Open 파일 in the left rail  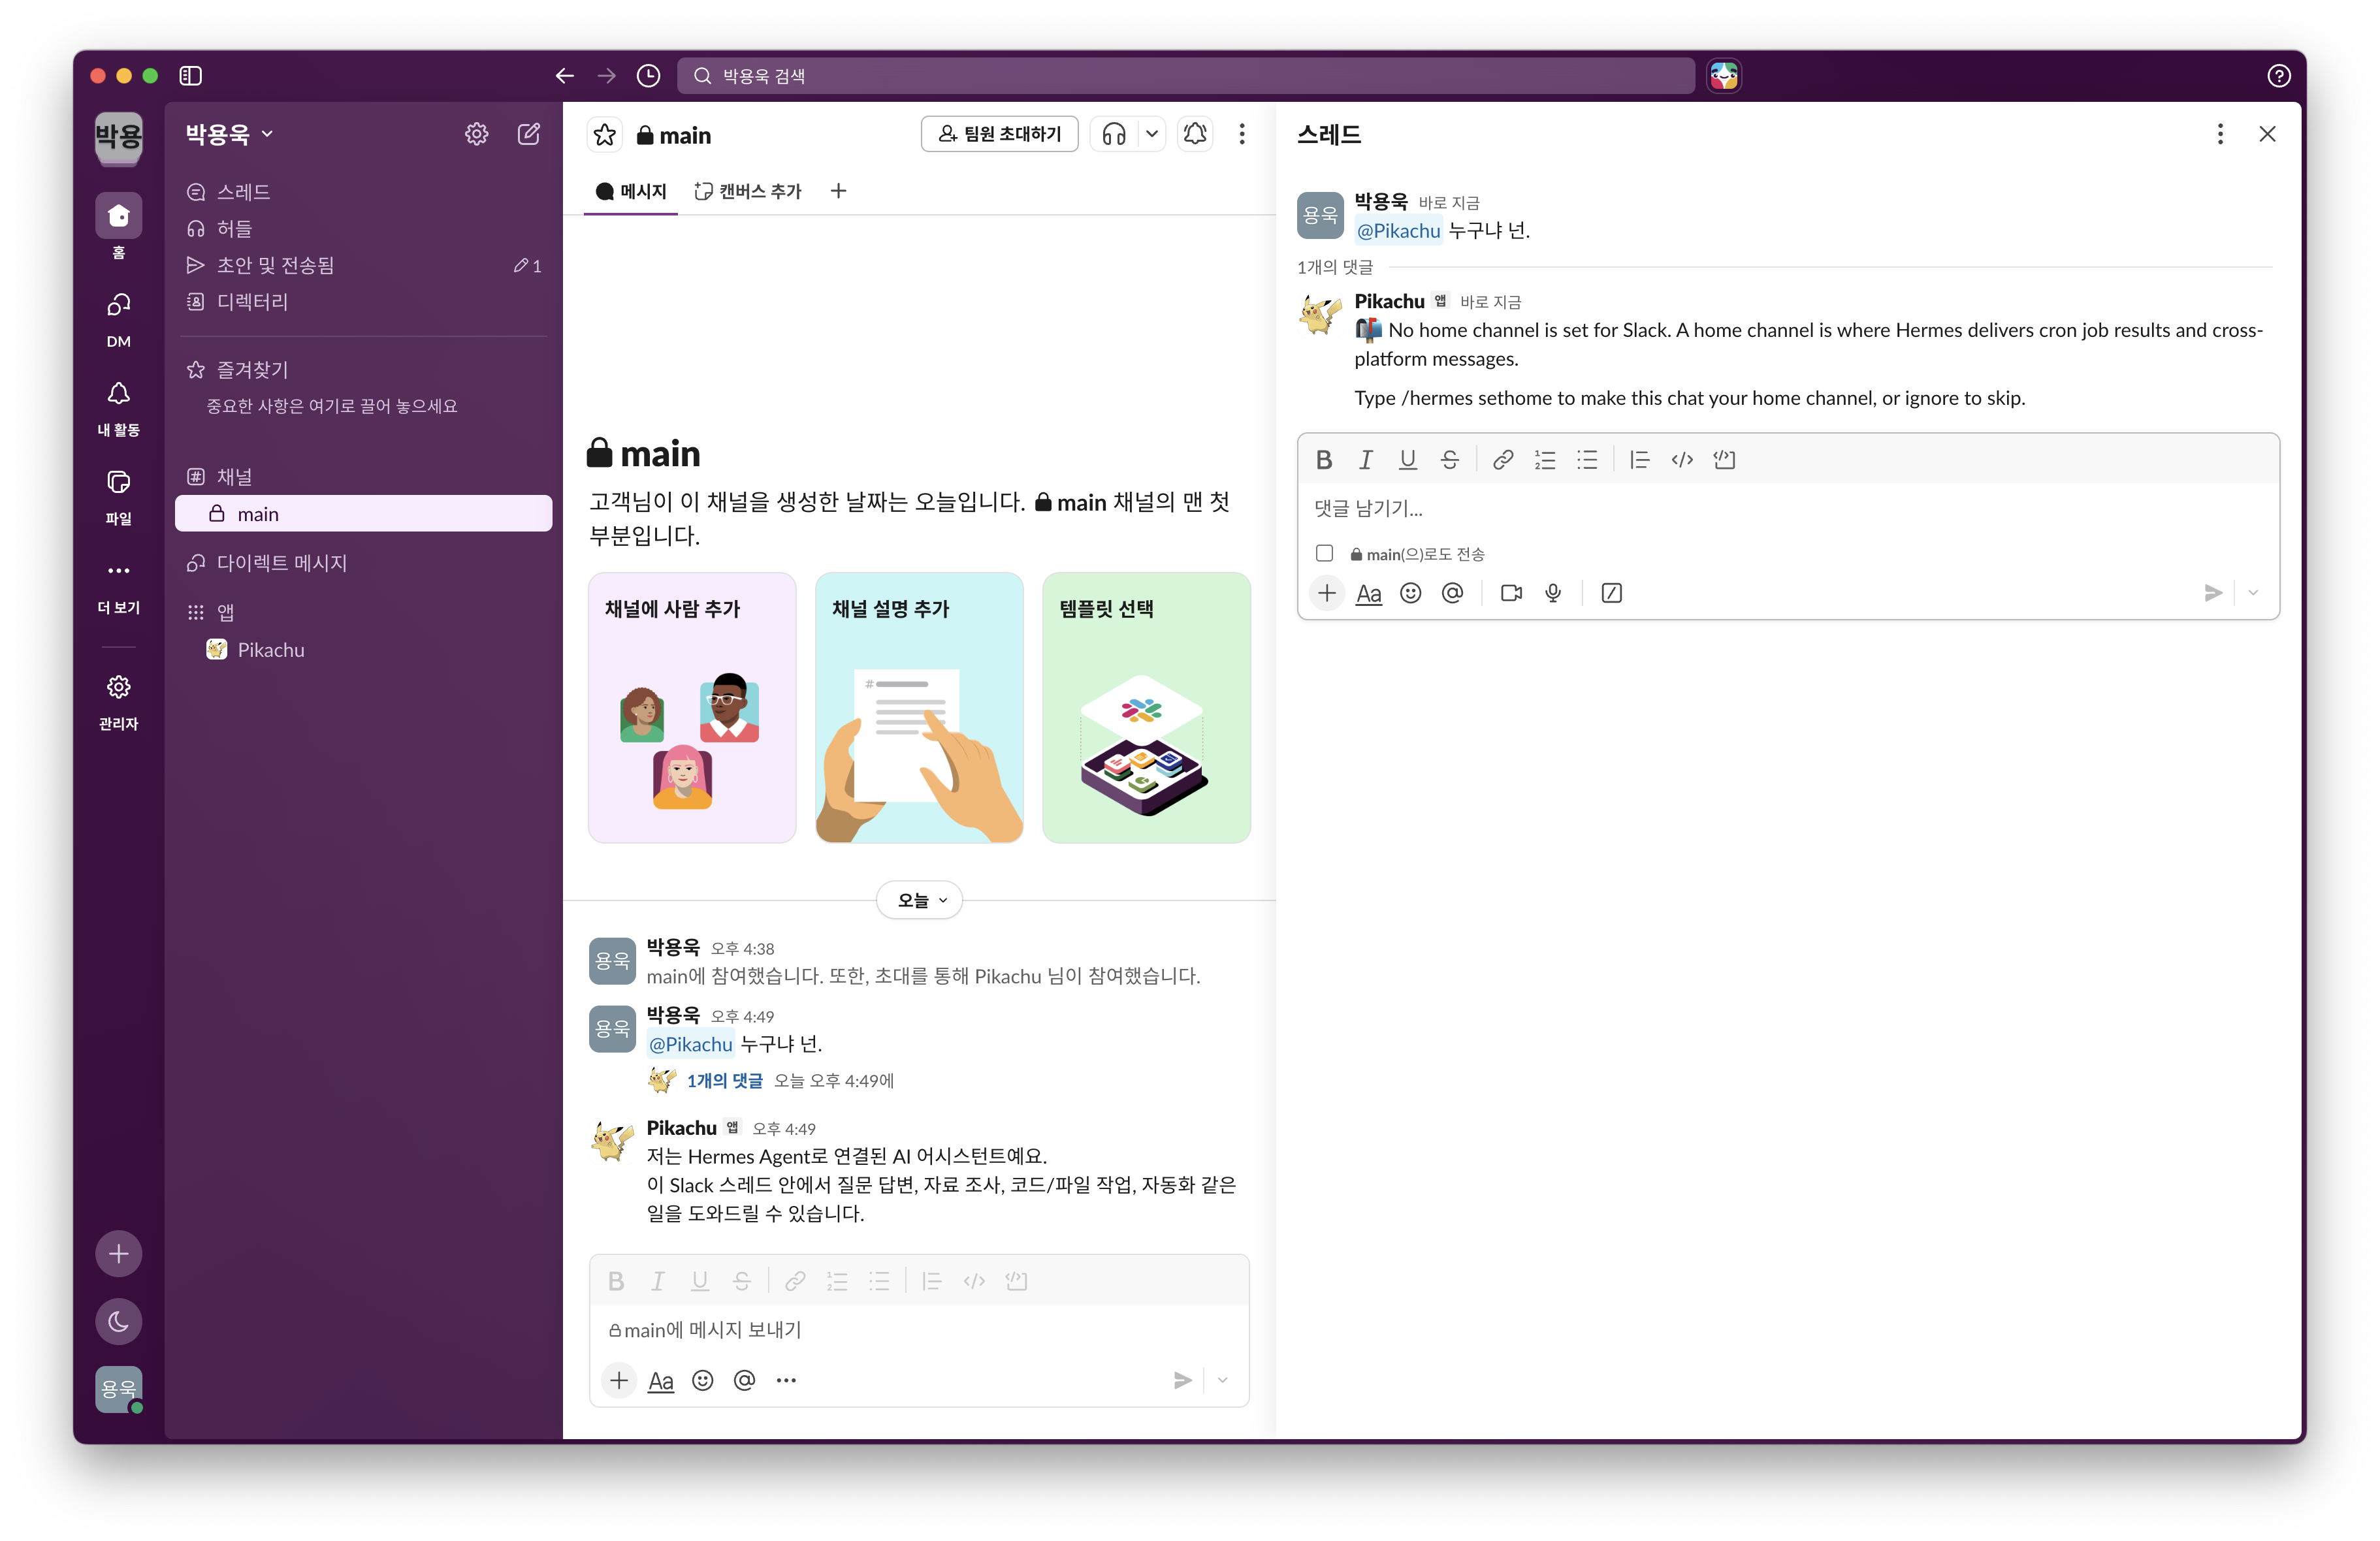(119, 496)
